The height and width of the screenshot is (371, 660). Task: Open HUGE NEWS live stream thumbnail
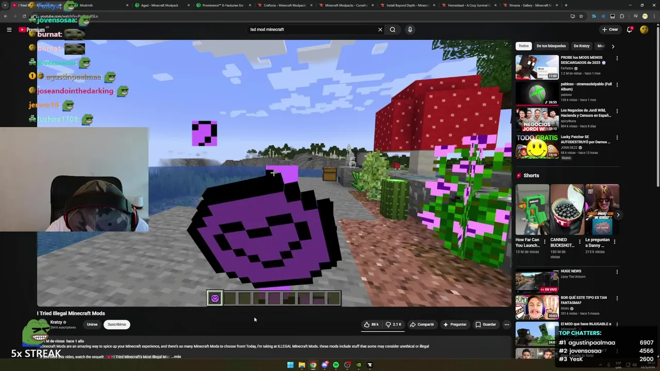click(537, 281)
